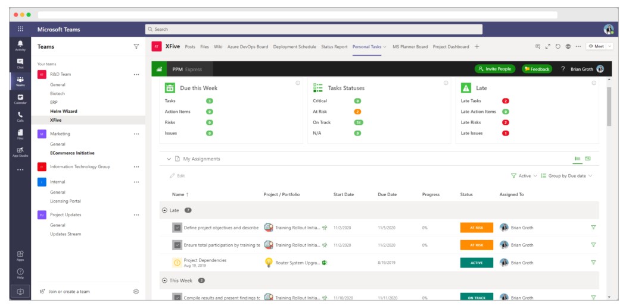Open the Updates Stream channel
Screen dimensions: 626x306
(66, 234)
